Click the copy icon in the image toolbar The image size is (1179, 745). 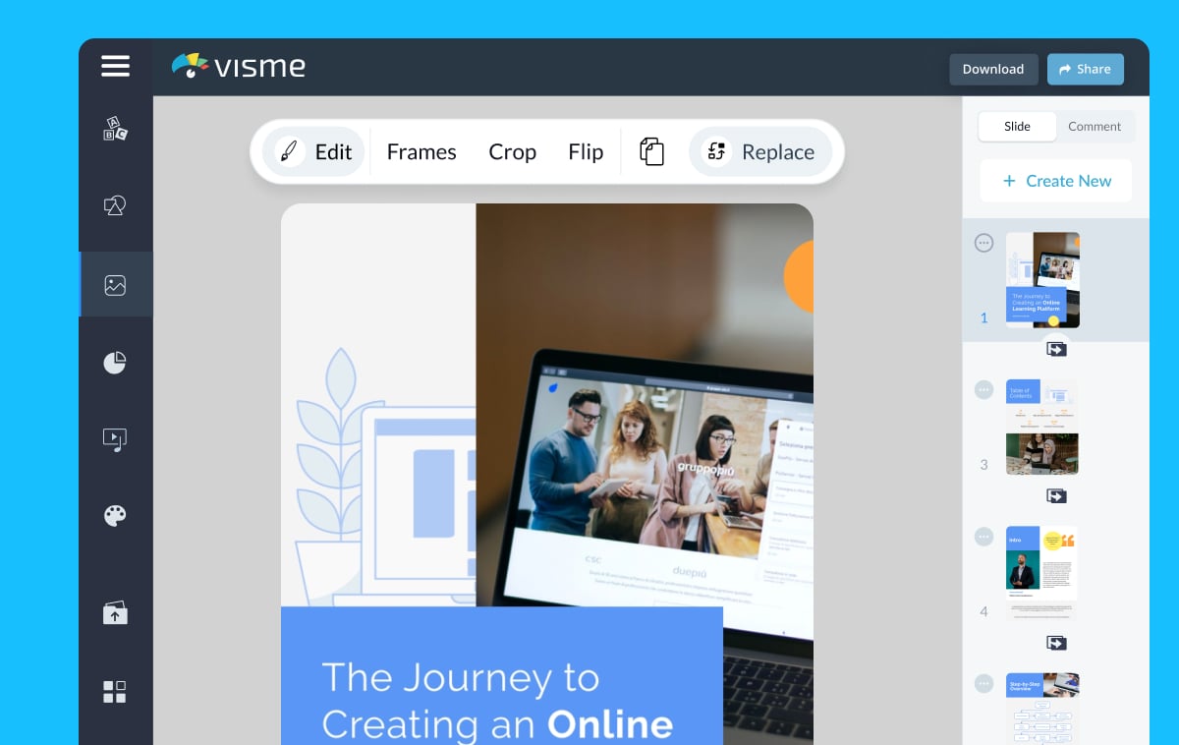click(652, 151)
